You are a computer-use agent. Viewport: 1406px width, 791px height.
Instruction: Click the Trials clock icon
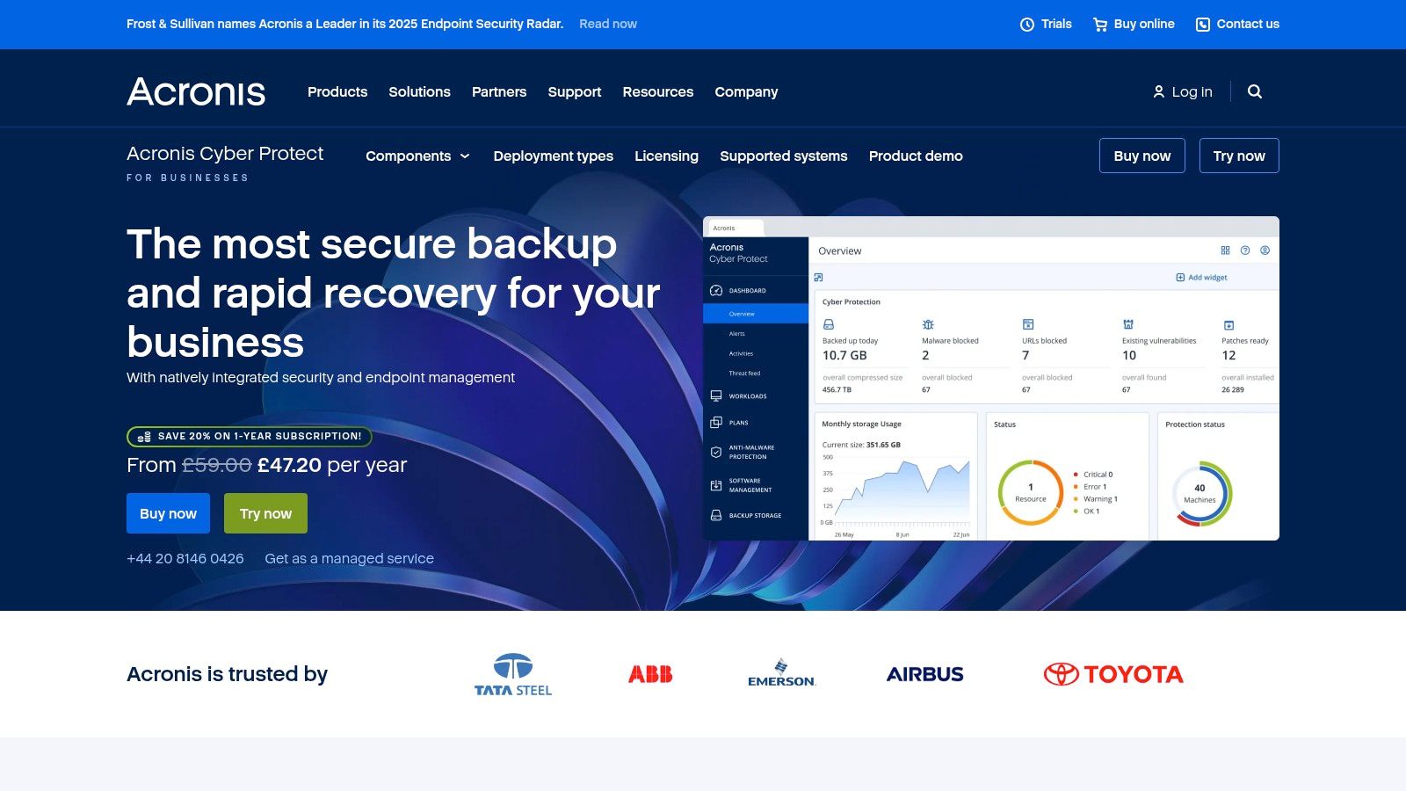tap(1027, 25)
